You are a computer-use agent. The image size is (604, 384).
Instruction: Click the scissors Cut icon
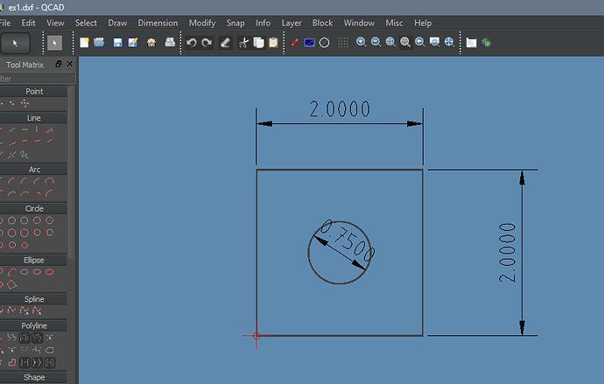[x=243, y=42]
